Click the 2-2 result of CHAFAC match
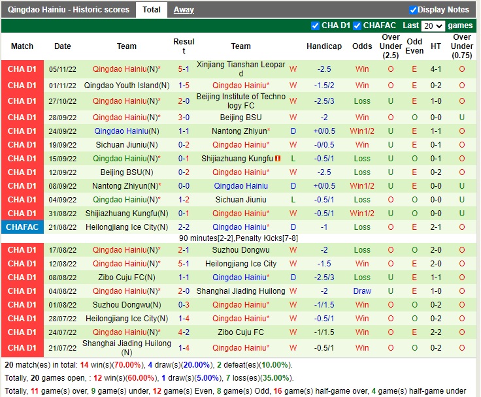Image resolution: width=481 pixels, height=397 pixels. [x=184, y=227]
